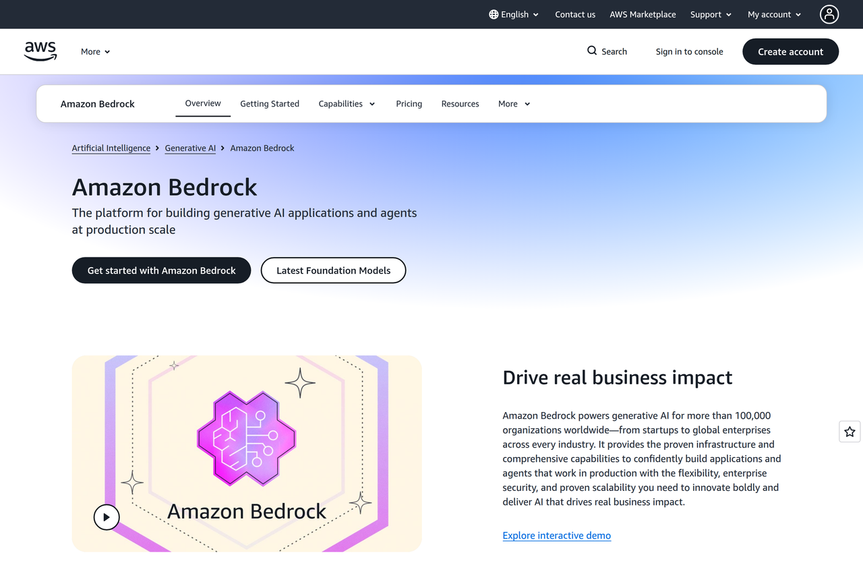863x561 pixels.
Task: Click the AWS logo
Action: pos(40,51)
